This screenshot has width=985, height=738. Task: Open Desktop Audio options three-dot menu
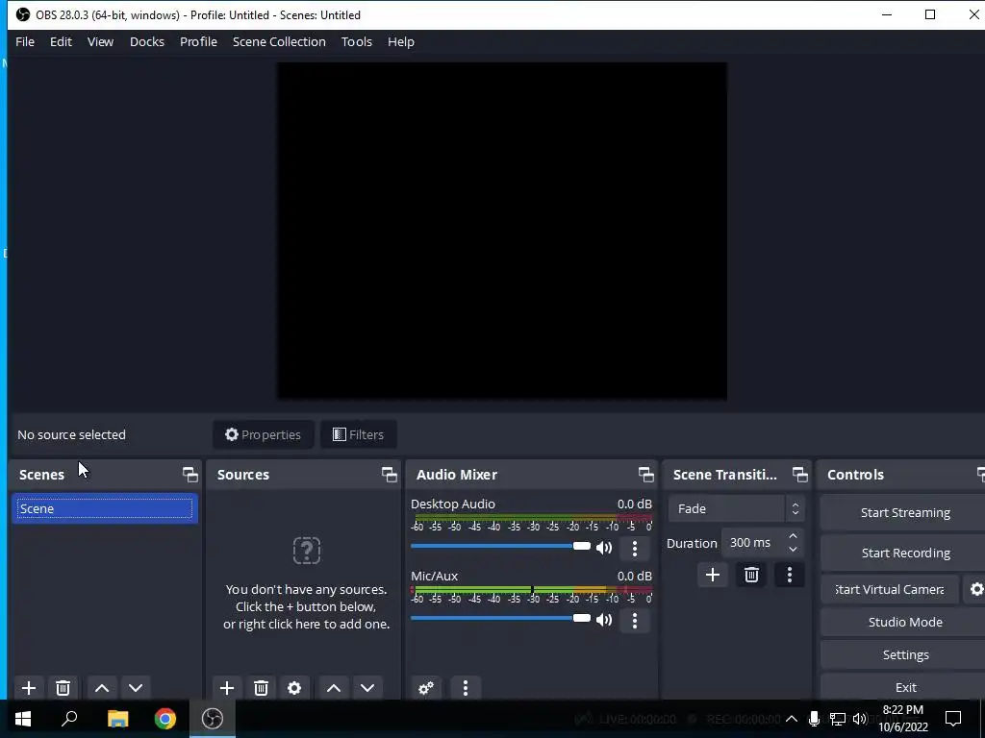tap(635, 548)
